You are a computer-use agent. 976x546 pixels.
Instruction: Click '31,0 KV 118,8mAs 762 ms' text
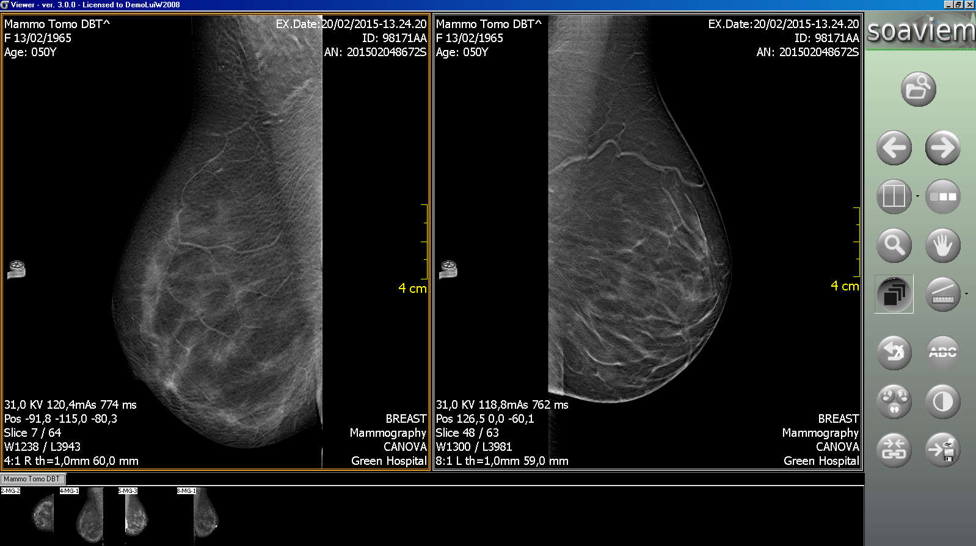click(x=502, y=404)
